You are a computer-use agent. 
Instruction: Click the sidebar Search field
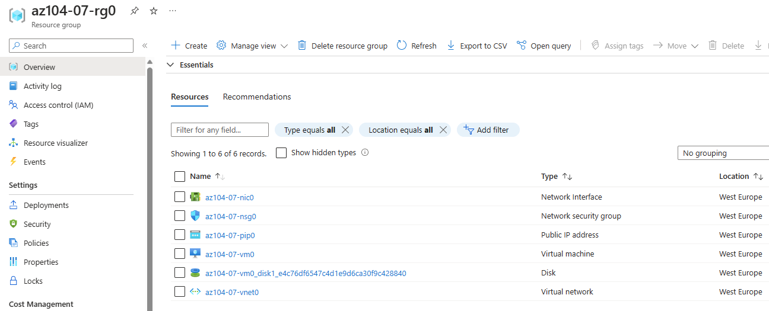click(x=71, y=46)
